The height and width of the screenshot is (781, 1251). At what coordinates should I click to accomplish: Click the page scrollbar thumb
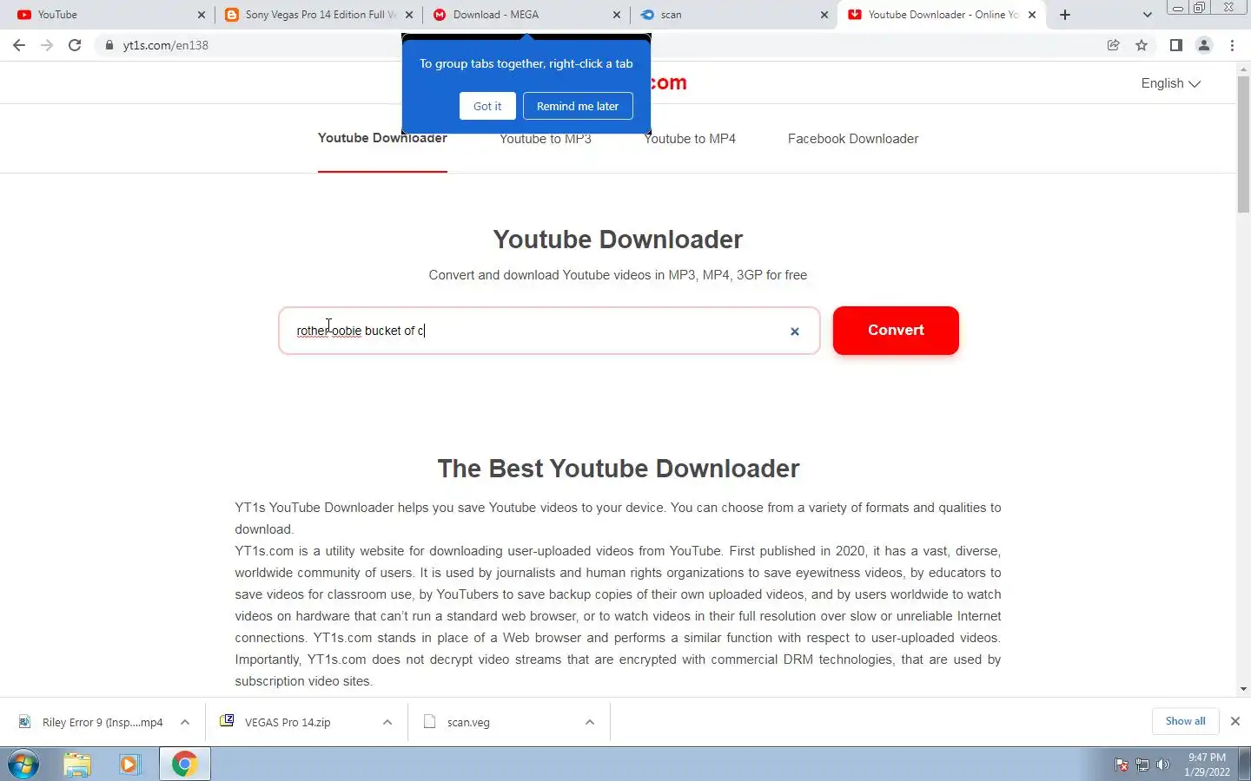[x=1243, y=143]
